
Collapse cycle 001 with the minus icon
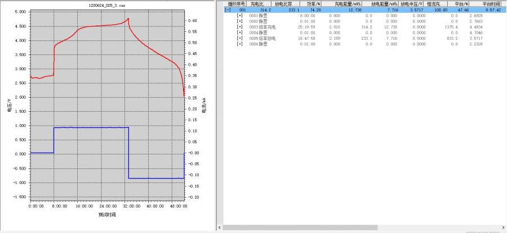[x=228, y=10]
